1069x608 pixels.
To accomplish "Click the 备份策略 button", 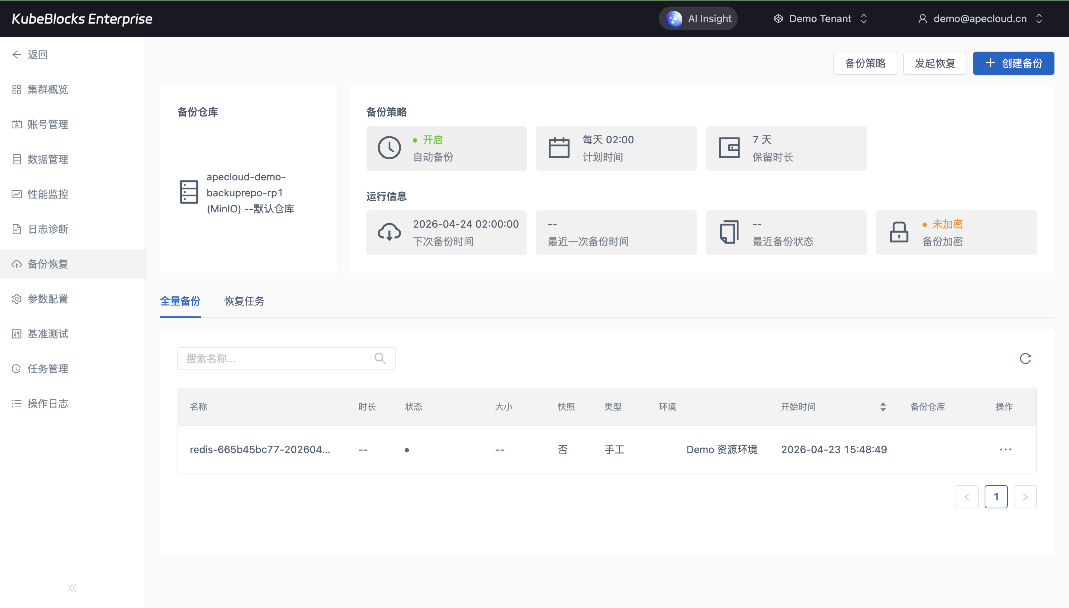I will click(x=865, y=64).
